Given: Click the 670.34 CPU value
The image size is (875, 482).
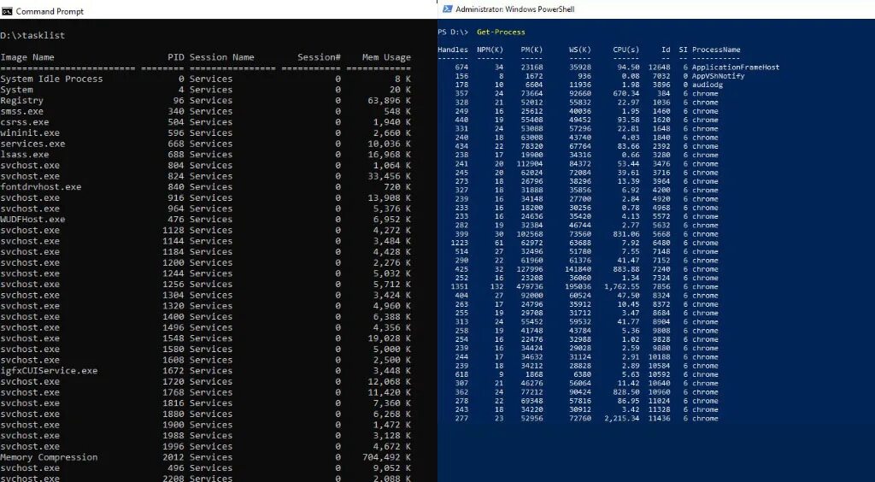Looking at the screenshot, I should point(626,93).
